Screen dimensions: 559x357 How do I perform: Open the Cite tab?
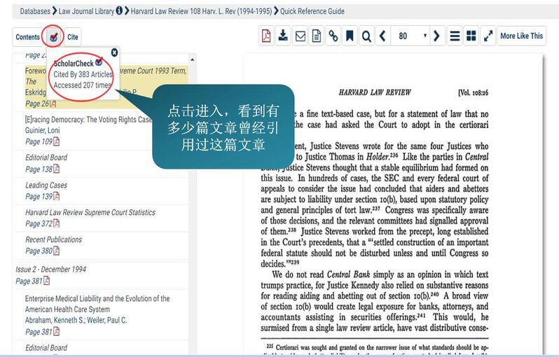coord(73,37)
